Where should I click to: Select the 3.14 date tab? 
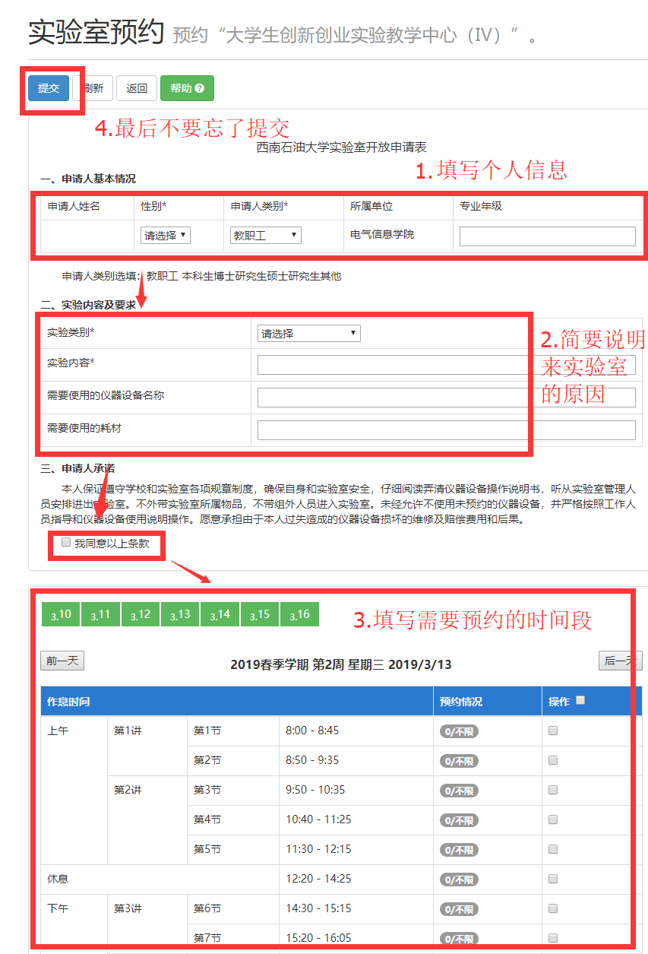tap(220, 614)
